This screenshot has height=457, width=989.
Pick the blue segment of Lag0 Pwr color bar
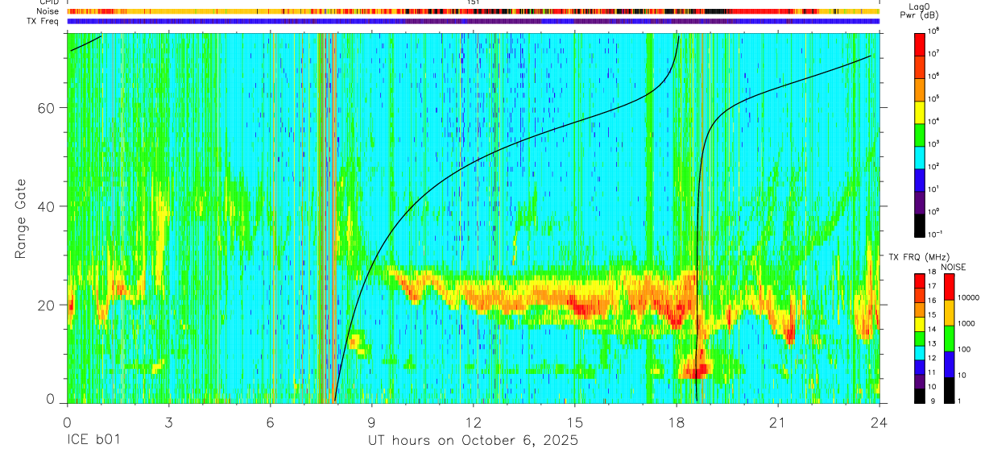point(920,180)
